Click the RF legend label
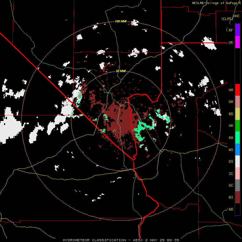Image resolution: width=242 pixels, height=242 pixels. (231, 30)
